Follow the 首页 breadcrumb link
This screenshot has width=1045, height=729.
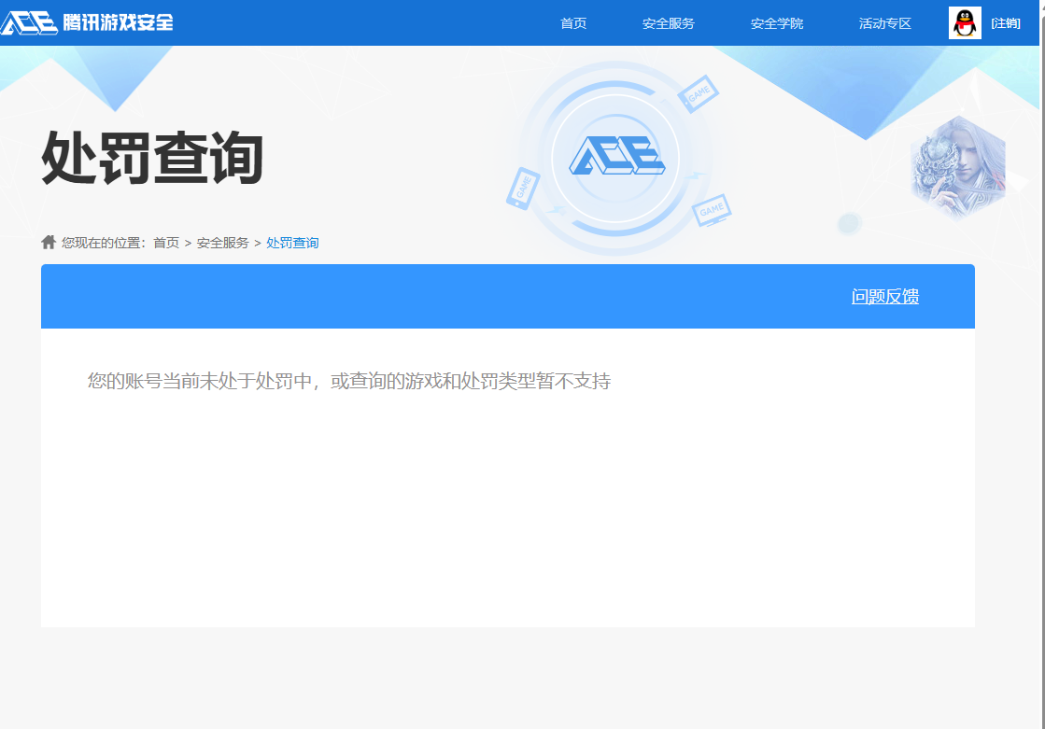point(166,242)
